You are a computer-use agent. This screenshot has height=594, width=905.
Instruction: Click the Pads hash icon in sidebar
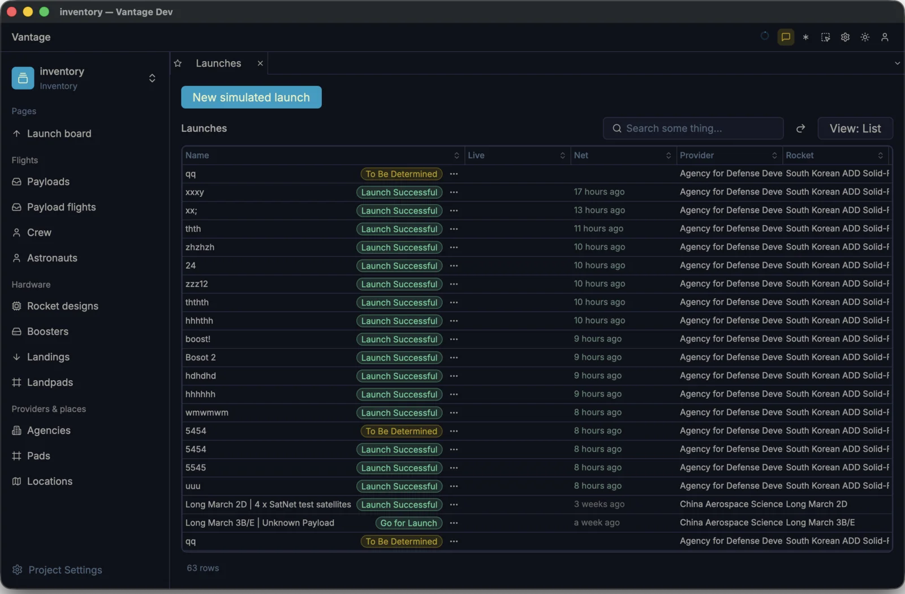(16, 457)
